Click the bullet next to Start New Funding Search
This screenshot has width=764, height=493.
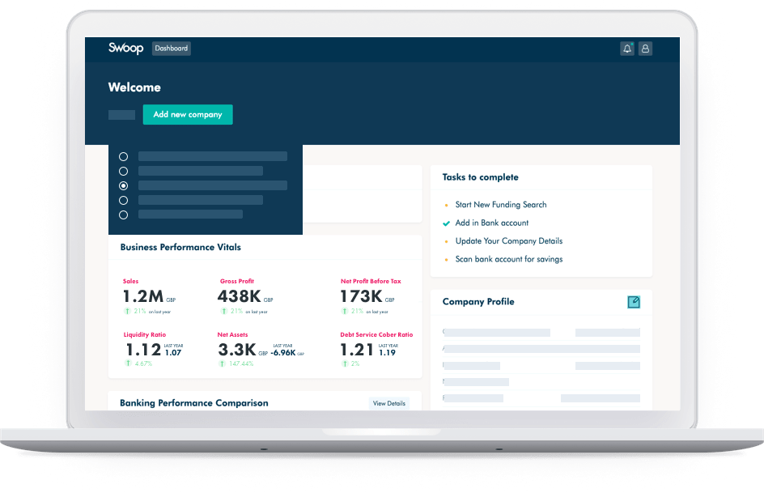446,205
